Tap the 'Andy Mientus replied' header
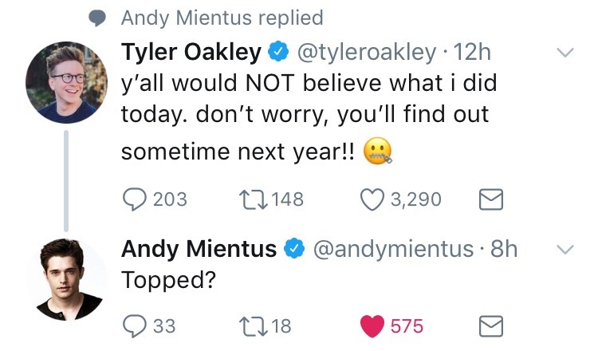 pyautogui.click(x=222, y=18)
